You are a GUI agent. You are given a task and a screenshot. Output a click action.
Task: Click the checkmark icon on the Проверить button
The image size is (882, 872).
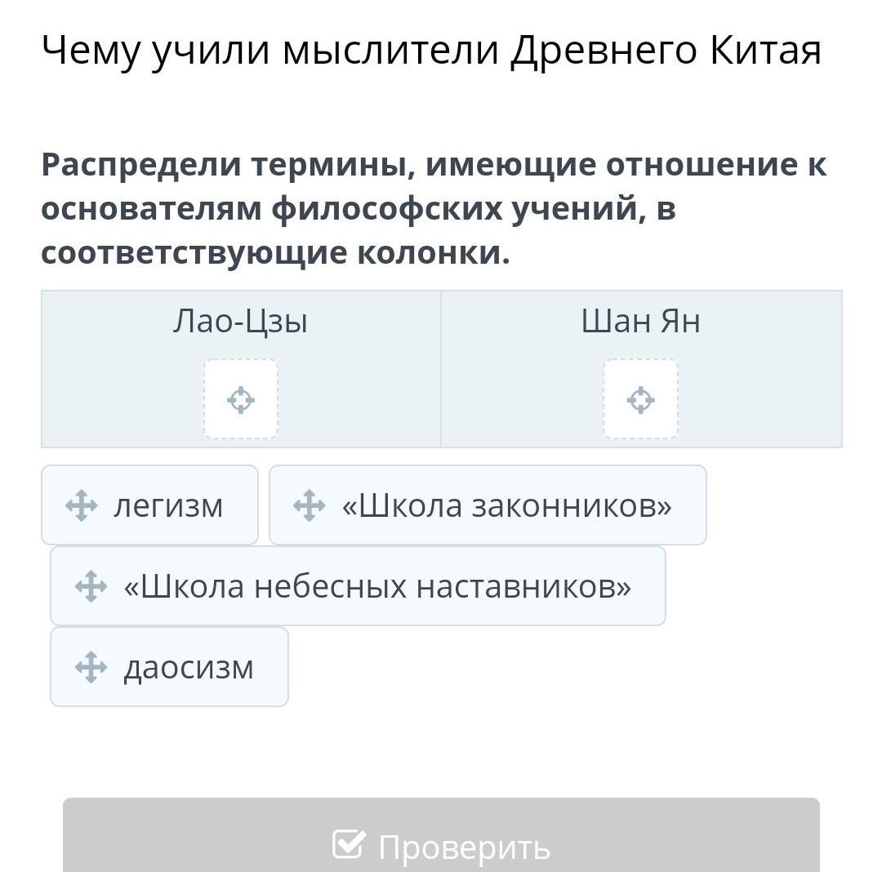[350, 844]
